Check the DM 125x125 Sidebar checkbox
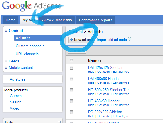Image resolution: width=163 pixels, height=123 pixels. tap(71, 68)
